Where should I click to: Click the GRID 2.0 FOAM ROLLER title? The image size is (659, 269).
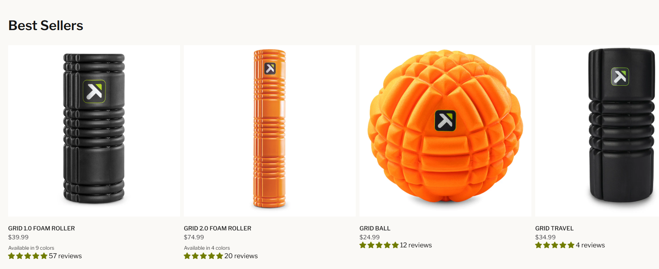(218, 228)
